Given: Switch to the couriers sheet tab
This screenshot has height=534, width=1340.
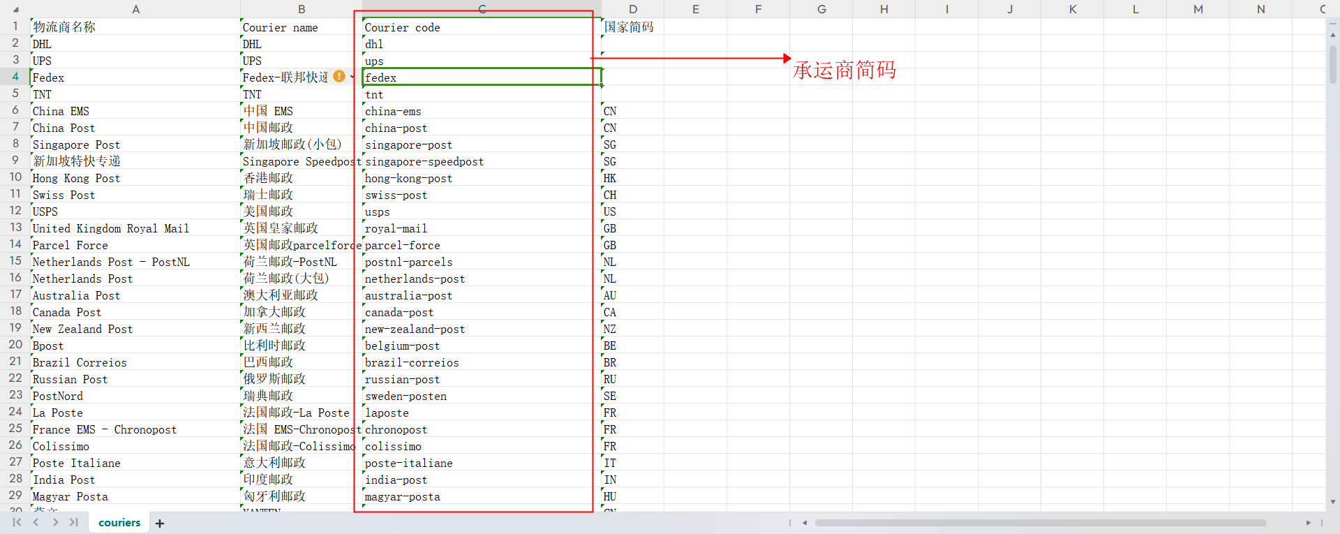Looking at the screenshot, I should pyautogui.click(x=119, y=522).
